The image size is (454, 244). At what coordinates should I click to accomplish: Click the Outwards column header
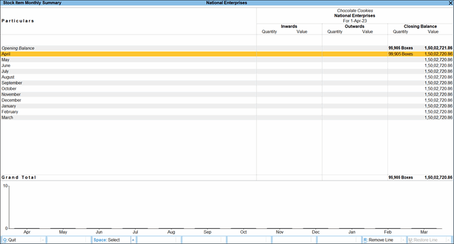354,27
